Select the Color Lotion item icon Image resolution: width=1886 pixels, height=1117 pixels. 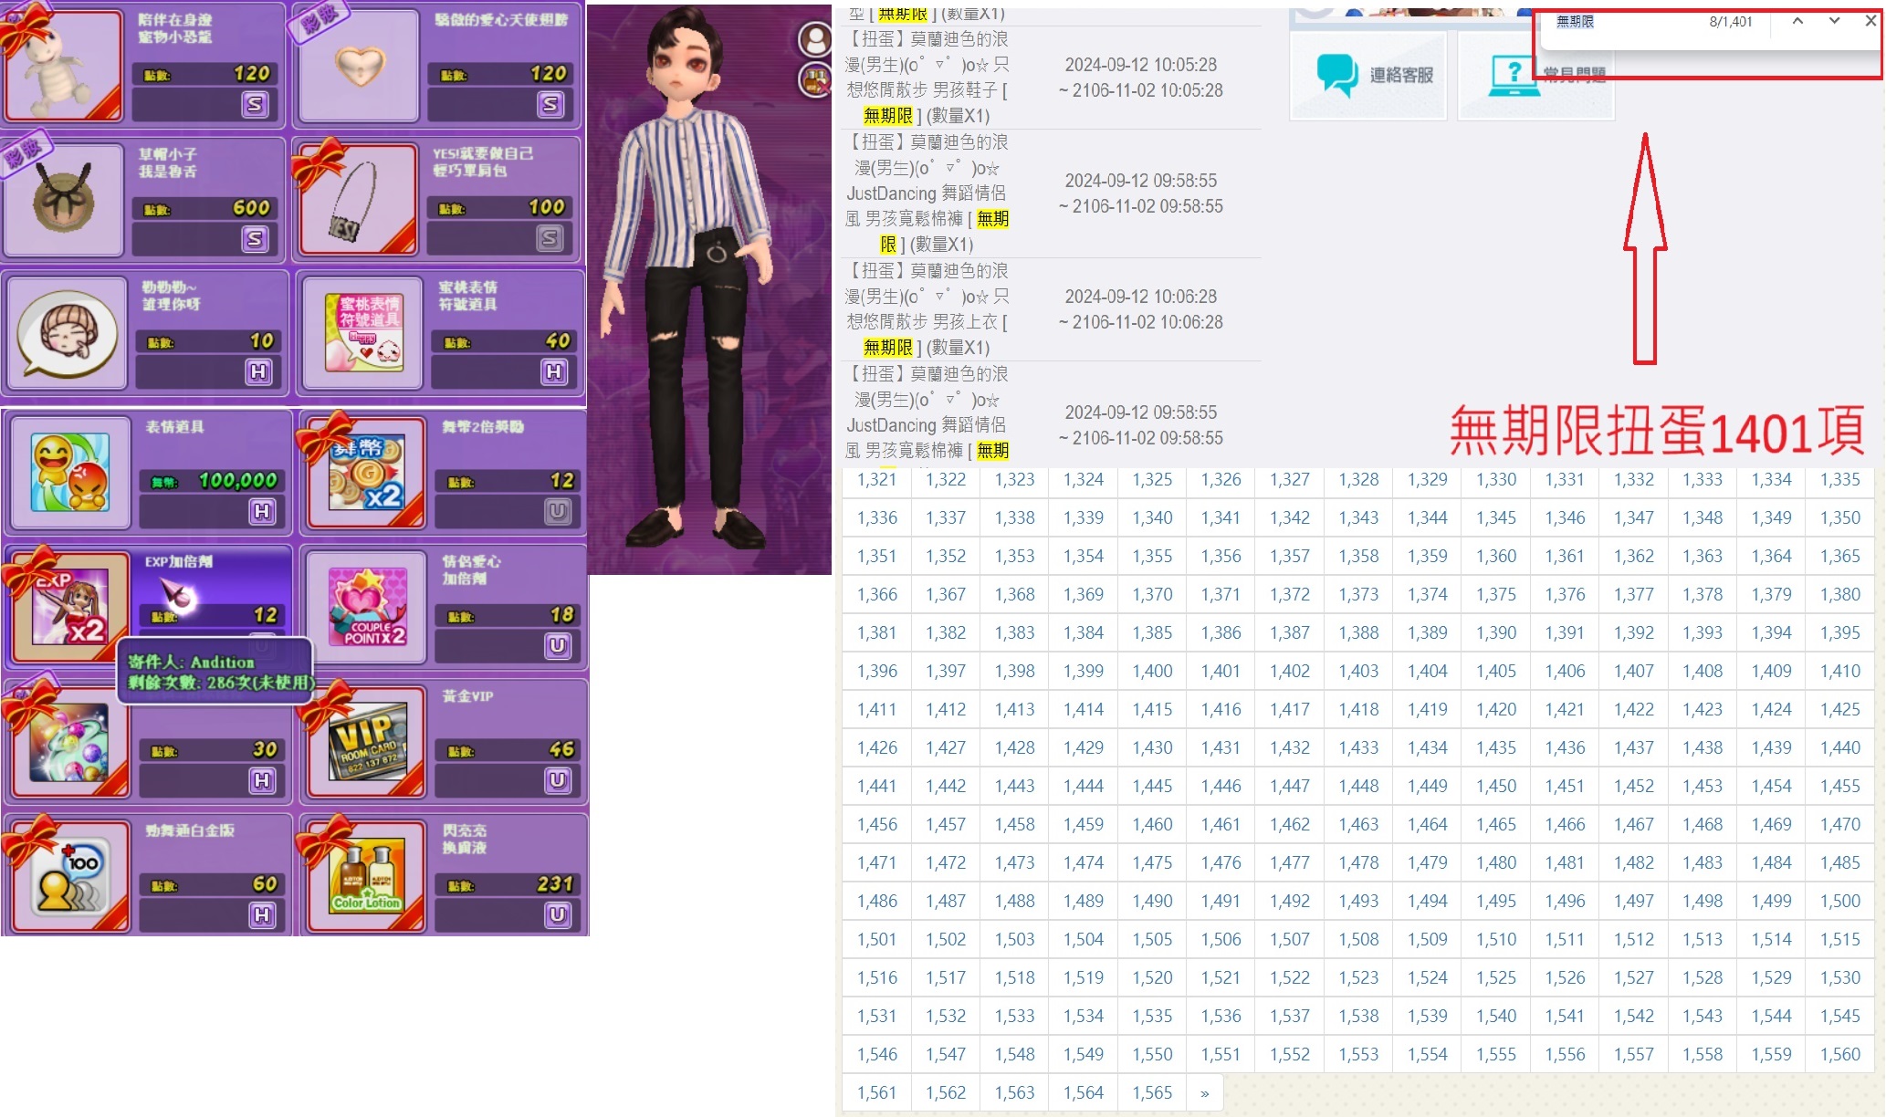367,877
